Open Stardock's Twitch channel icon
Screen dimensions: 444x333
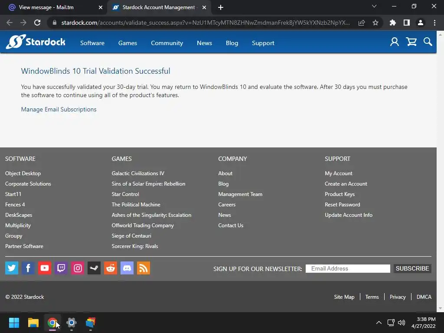point(61,268)
